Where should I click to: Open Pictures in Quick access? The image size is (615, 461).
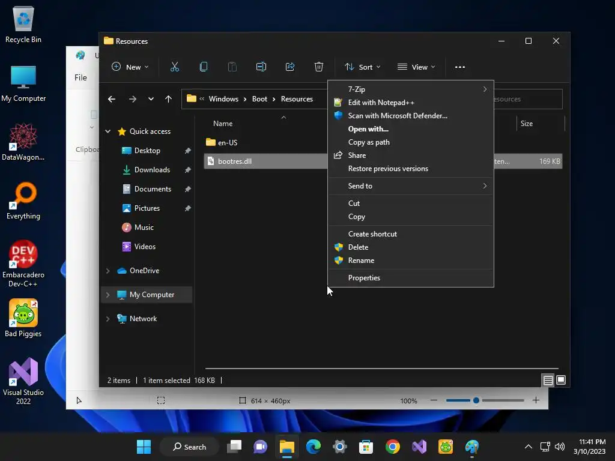147,208
